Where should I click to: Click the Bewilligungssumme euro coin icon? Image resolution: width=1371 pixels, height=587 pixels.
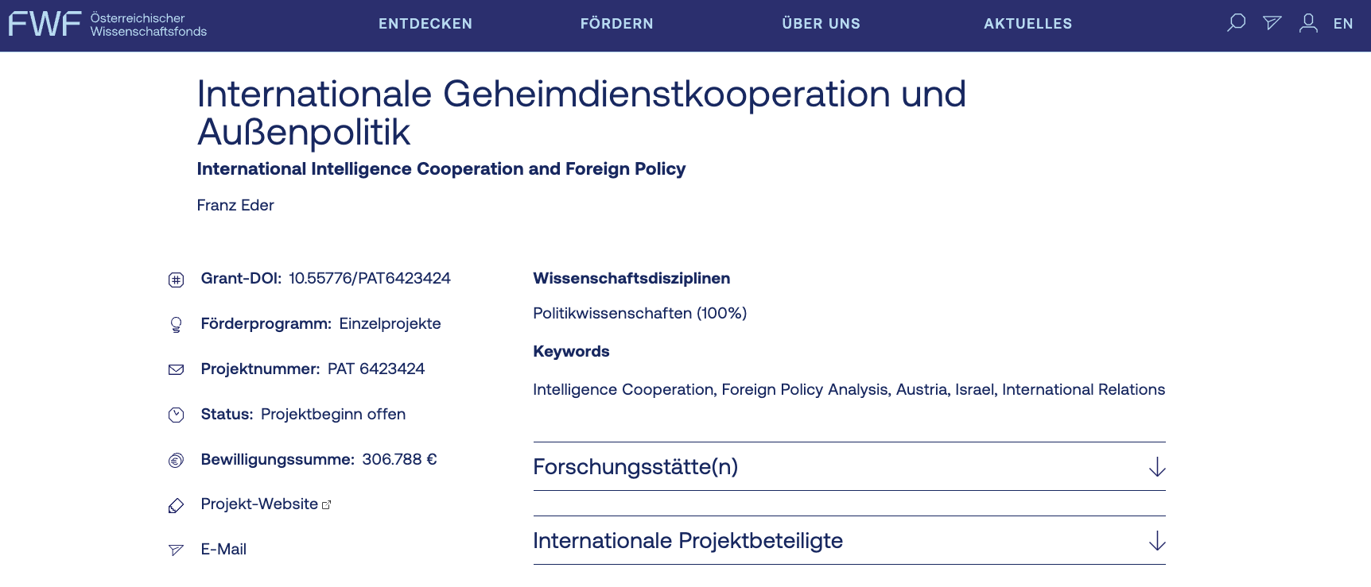[177, 460]
